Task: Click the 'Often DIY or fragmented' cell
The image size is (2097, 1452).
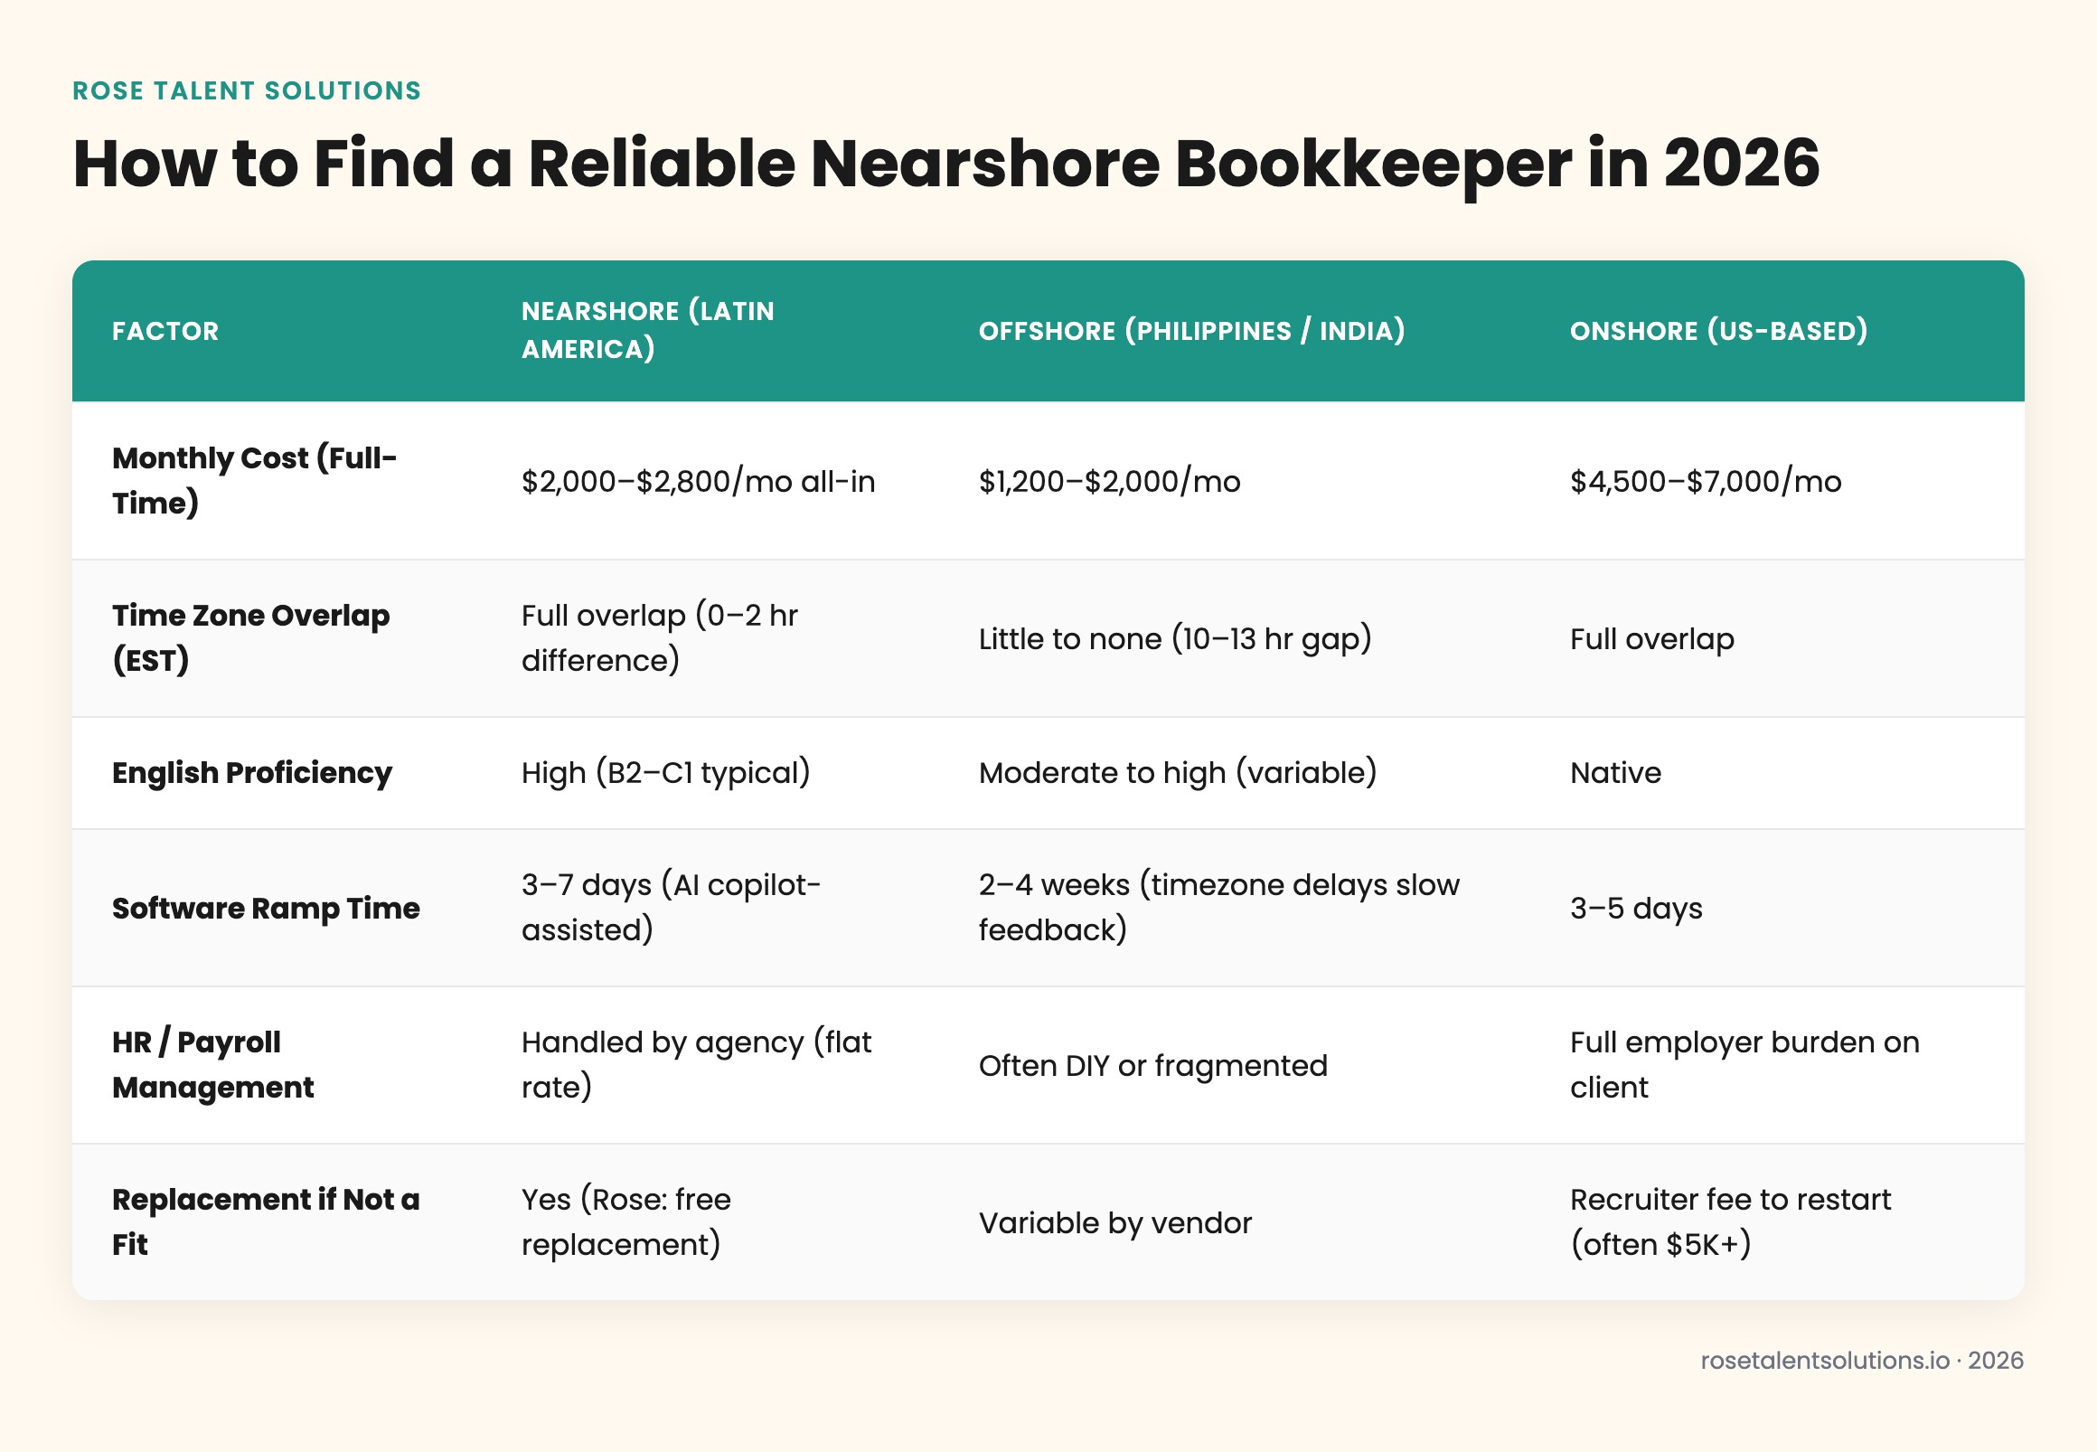Action: tap(1153, 1065)
